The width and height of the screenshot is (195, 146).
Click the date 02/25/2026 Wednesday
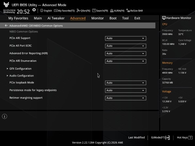pyautogui.click(x=9, y=11)
